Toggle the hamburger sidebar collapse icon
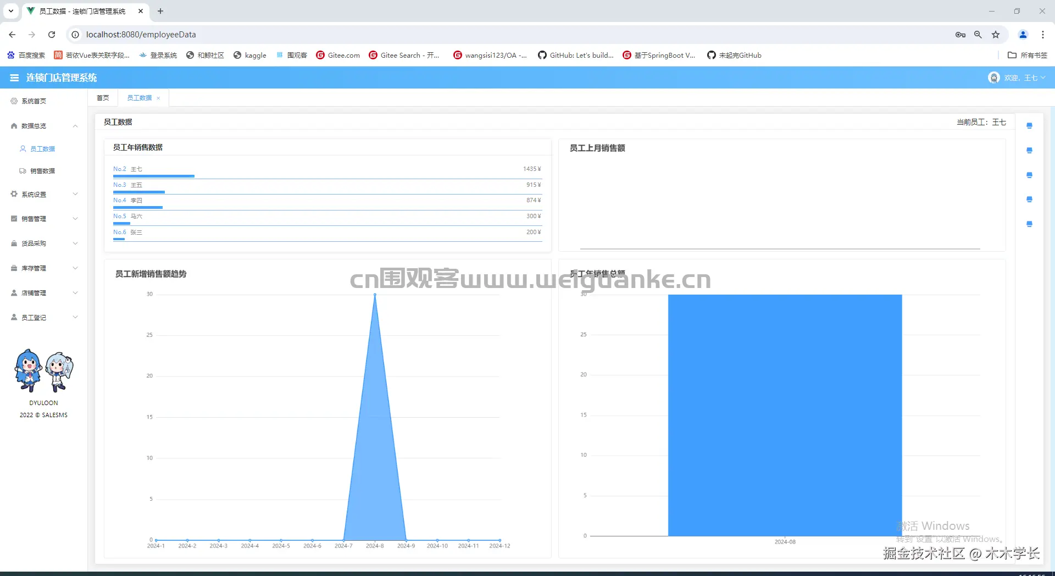Image resolution: width=1055 pixels, height=576 pixels. pos(14,78)
